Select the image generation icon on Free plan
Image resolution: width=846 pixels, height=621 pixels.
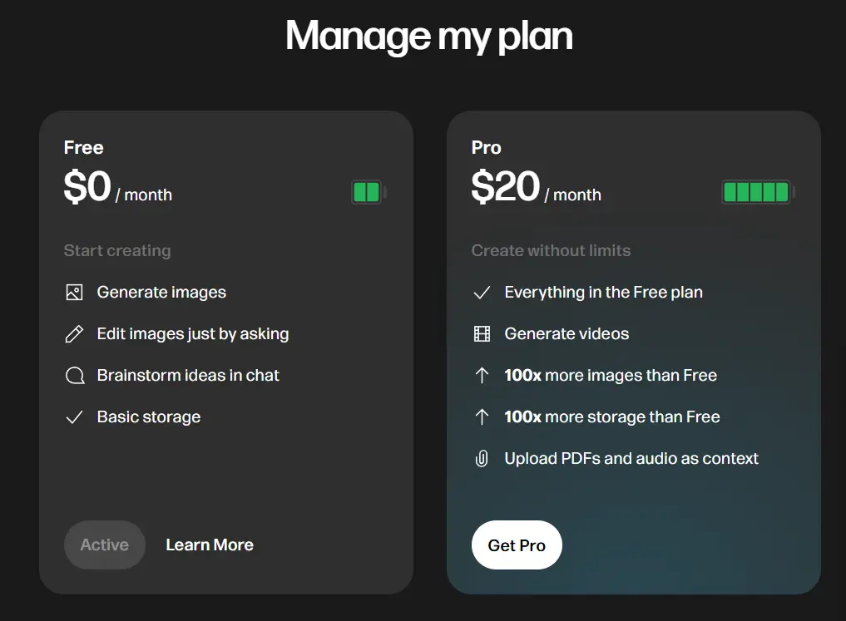pyautogui.click(x=75, y=292)
